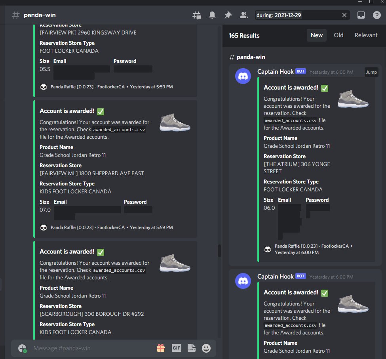Viewport: 386px width, 359px height.
Task: Clear the search with the X button
Action: pyautogui.click(x=344, y=15)
